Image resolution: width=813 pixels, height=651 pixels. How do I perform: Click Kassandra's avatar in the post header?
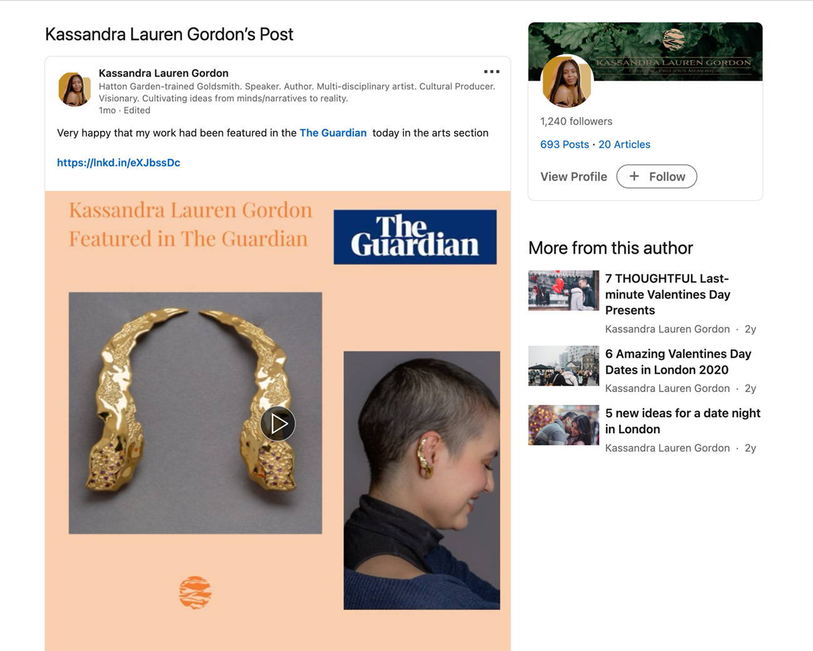(74, 89)
